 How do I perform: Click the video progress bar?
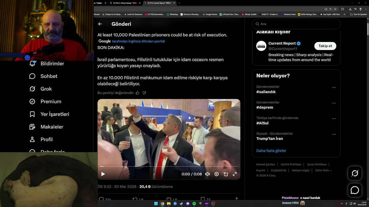pos(169,166)
